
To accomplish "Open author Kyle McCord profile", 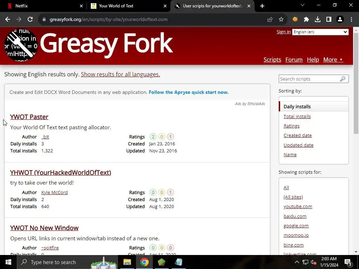I will [54, 192].
